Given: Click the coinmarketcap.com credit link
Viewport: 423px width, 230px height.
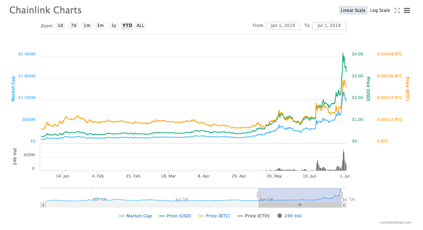Looking at the screenshot, I should 396,222.
